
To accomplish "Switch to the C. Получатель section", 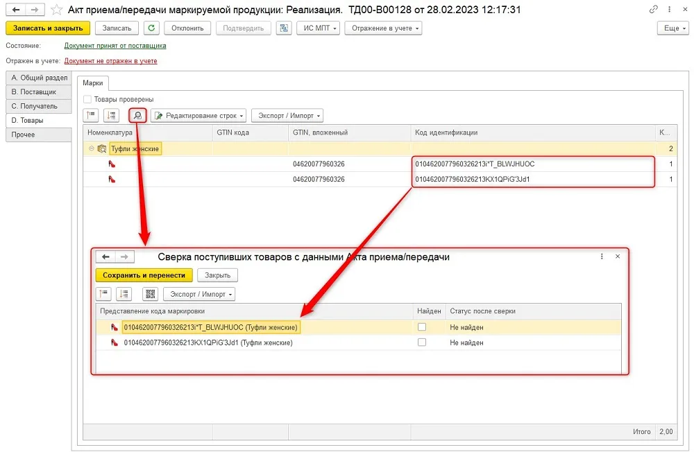I will tap(39, 106).
